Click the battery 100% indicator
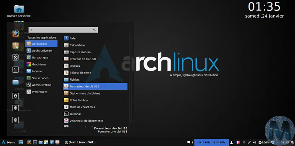This screenshot has height=146, width=295. (264, 142)
